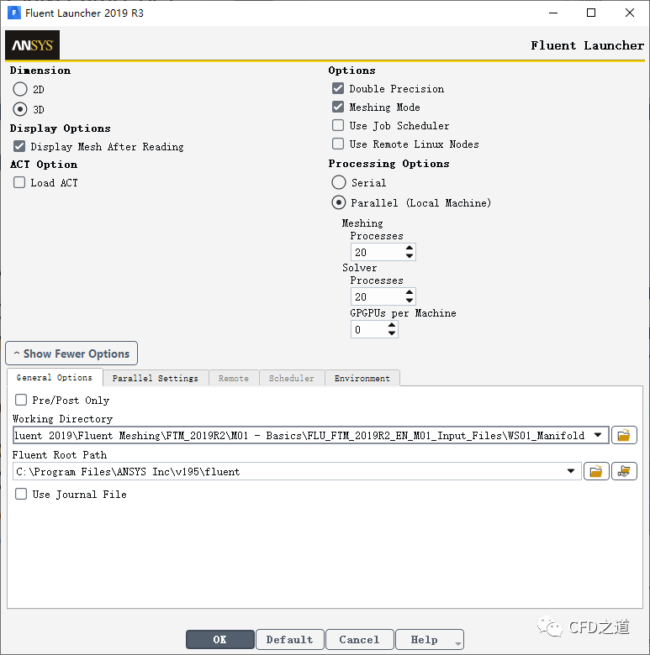Enable Use Job Scheduler checkbox
Viewport: 650px width, 655px height.
tap(338, 125)
